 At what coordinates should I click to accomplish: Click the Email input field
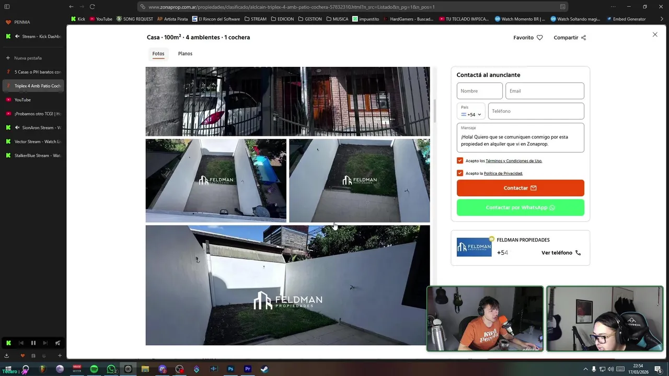(x=545, y=91)
